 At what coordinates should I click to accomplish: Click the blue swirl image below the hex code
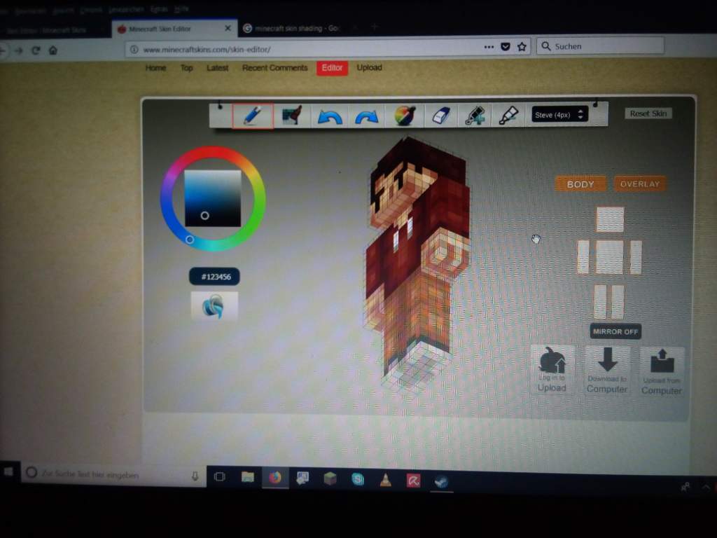point(214,305)
